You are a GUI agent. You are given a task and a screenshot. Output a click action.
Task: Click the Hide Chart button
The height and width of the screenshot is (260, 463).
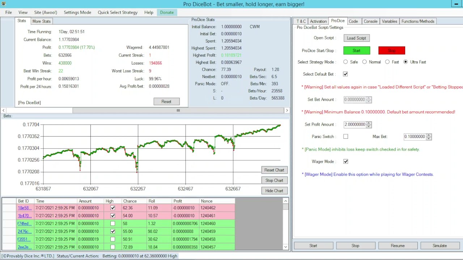274,191
